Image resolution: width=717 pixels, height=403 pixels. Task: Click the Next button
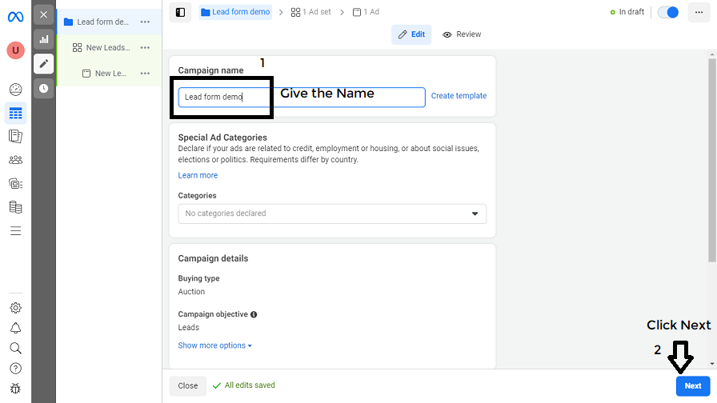click(x=692, y=385)
